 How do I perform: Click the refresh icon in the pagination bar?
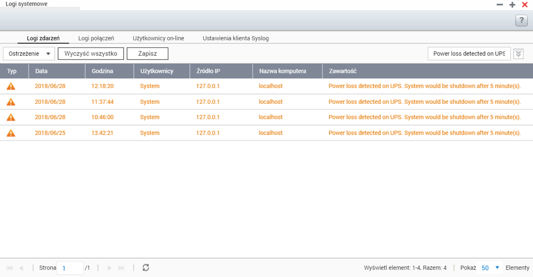point(145,267)
